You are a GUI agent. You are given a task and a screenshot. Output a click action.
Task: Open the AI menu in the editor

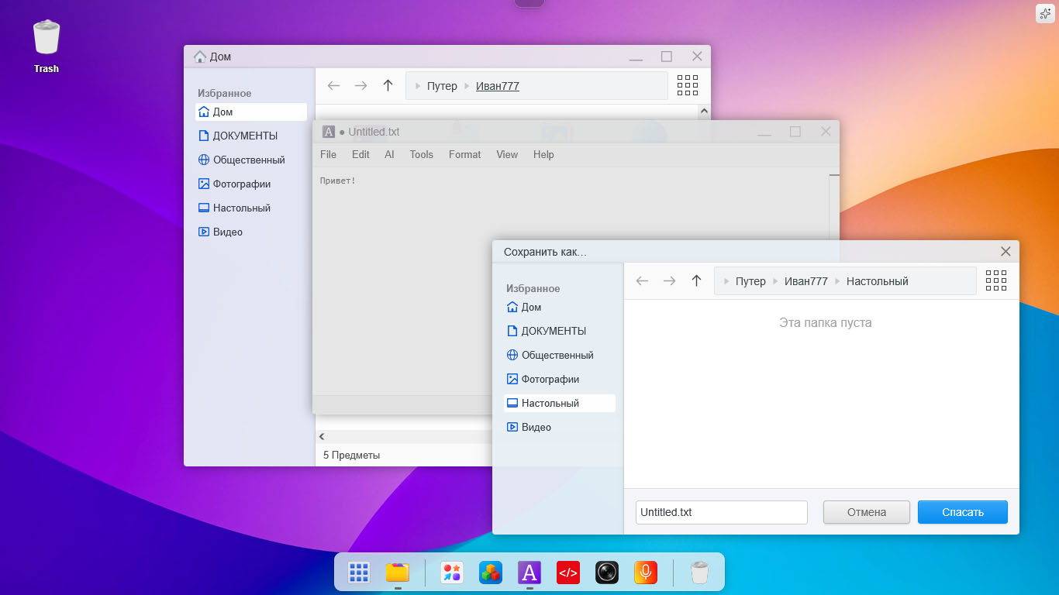(389, 154)
